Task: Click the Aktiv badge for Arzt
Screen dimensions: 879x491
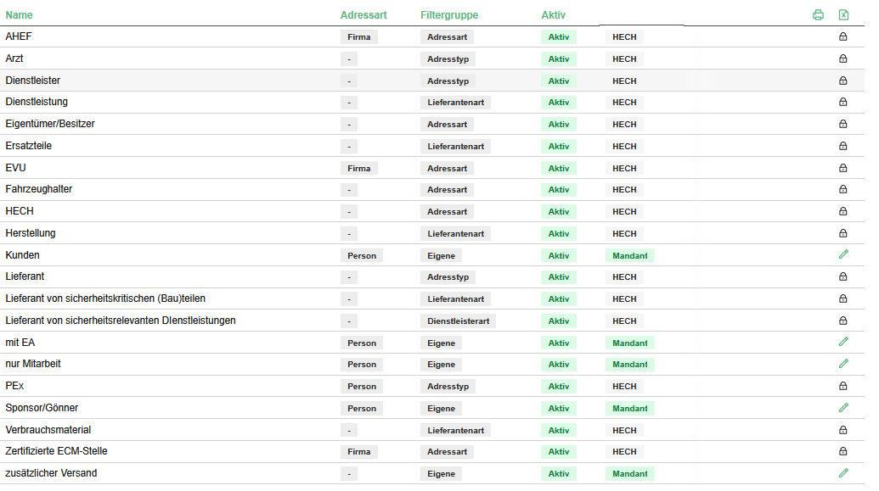Action: (558, 59)
